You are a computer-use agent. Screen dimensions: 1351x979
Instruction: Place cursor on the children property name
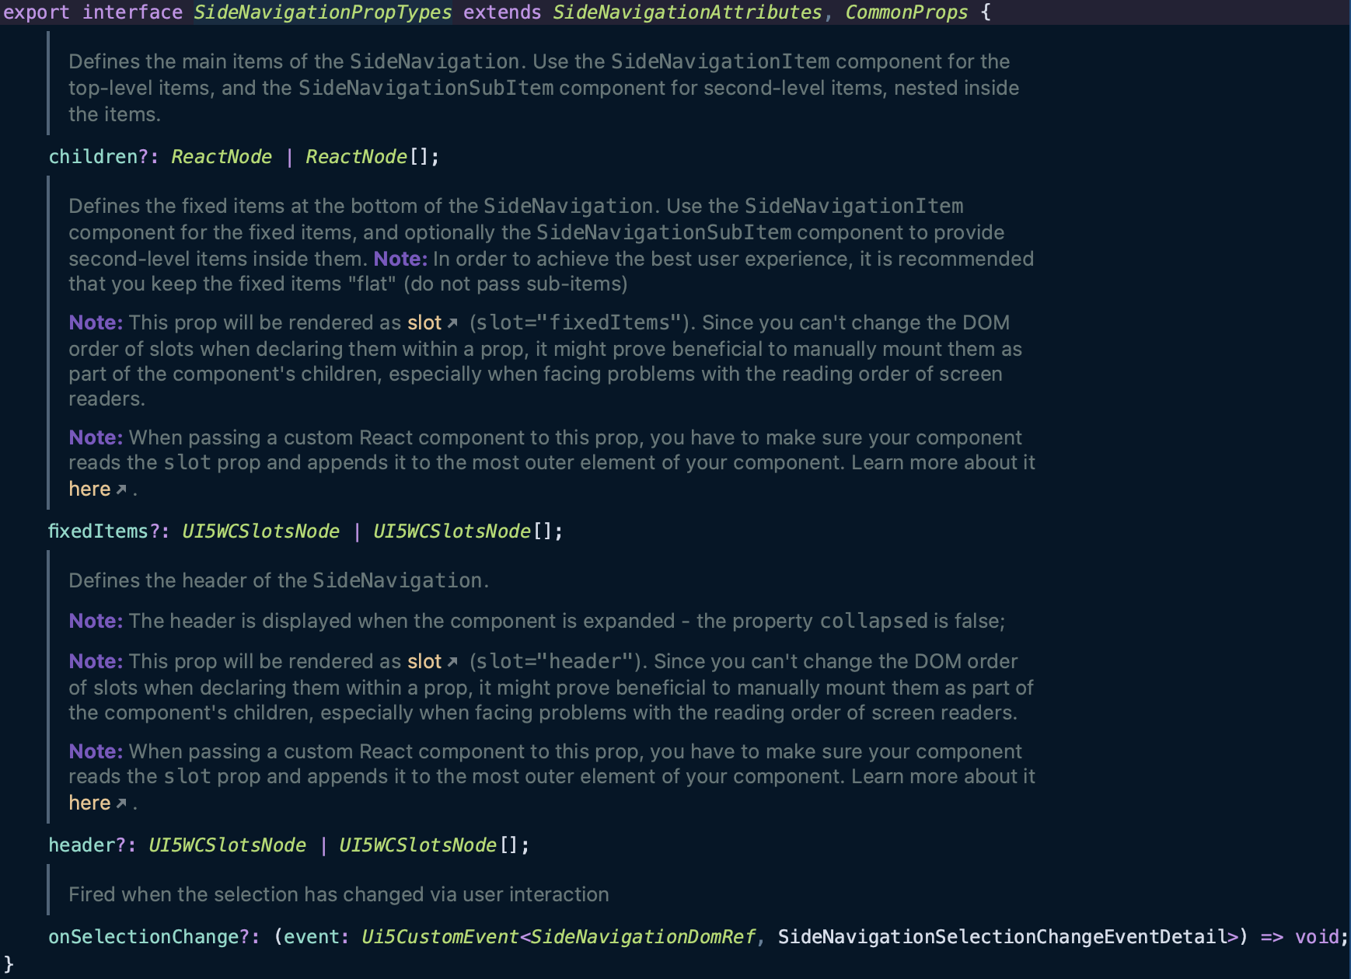coord(93,157)
